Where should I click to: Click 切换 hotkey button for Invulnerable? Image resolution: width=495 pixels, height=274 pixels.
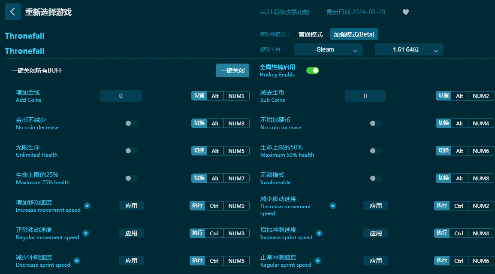[x=444, y=178]
